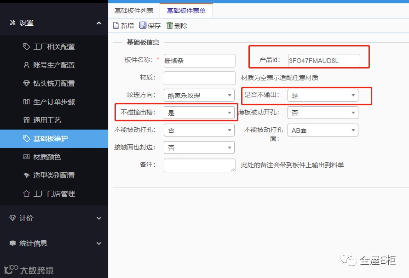
Task: Open 通用工艺 menu item
Action: (x=54, y=120)
